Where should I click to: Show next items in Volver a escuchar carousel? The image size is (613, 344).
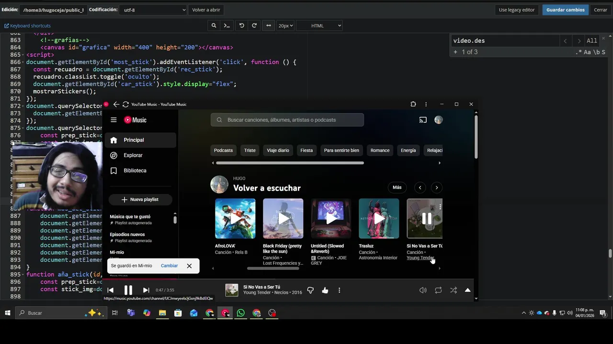[436, 187]
